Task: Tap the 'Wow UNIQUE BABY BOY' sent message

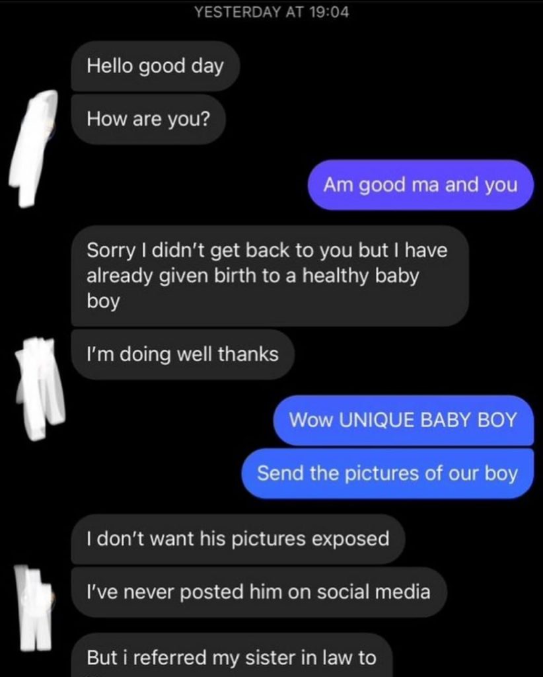Action: point(403,420)
